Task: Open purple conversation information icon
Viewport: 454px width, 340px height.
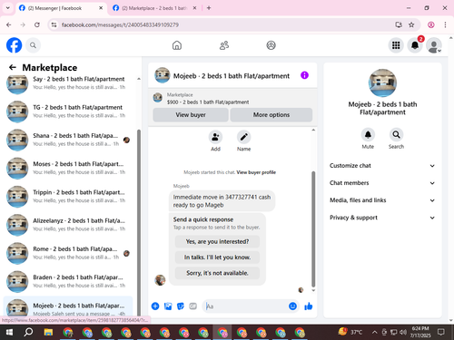Action: (x=304, y=75)
